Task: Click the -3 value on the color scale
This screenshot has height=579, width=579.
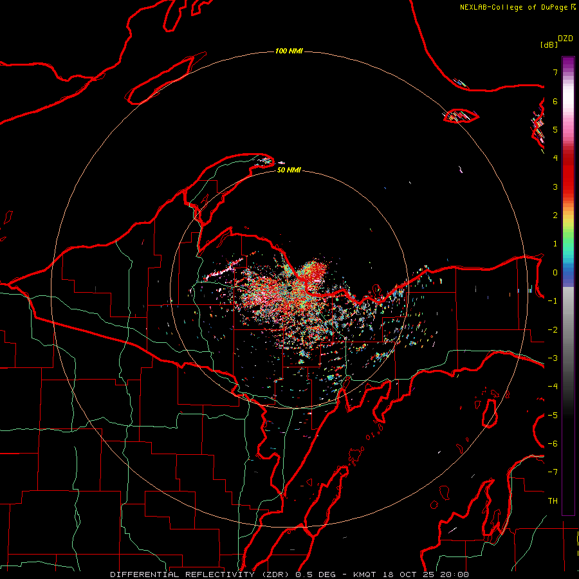Action: coord(553,358)
